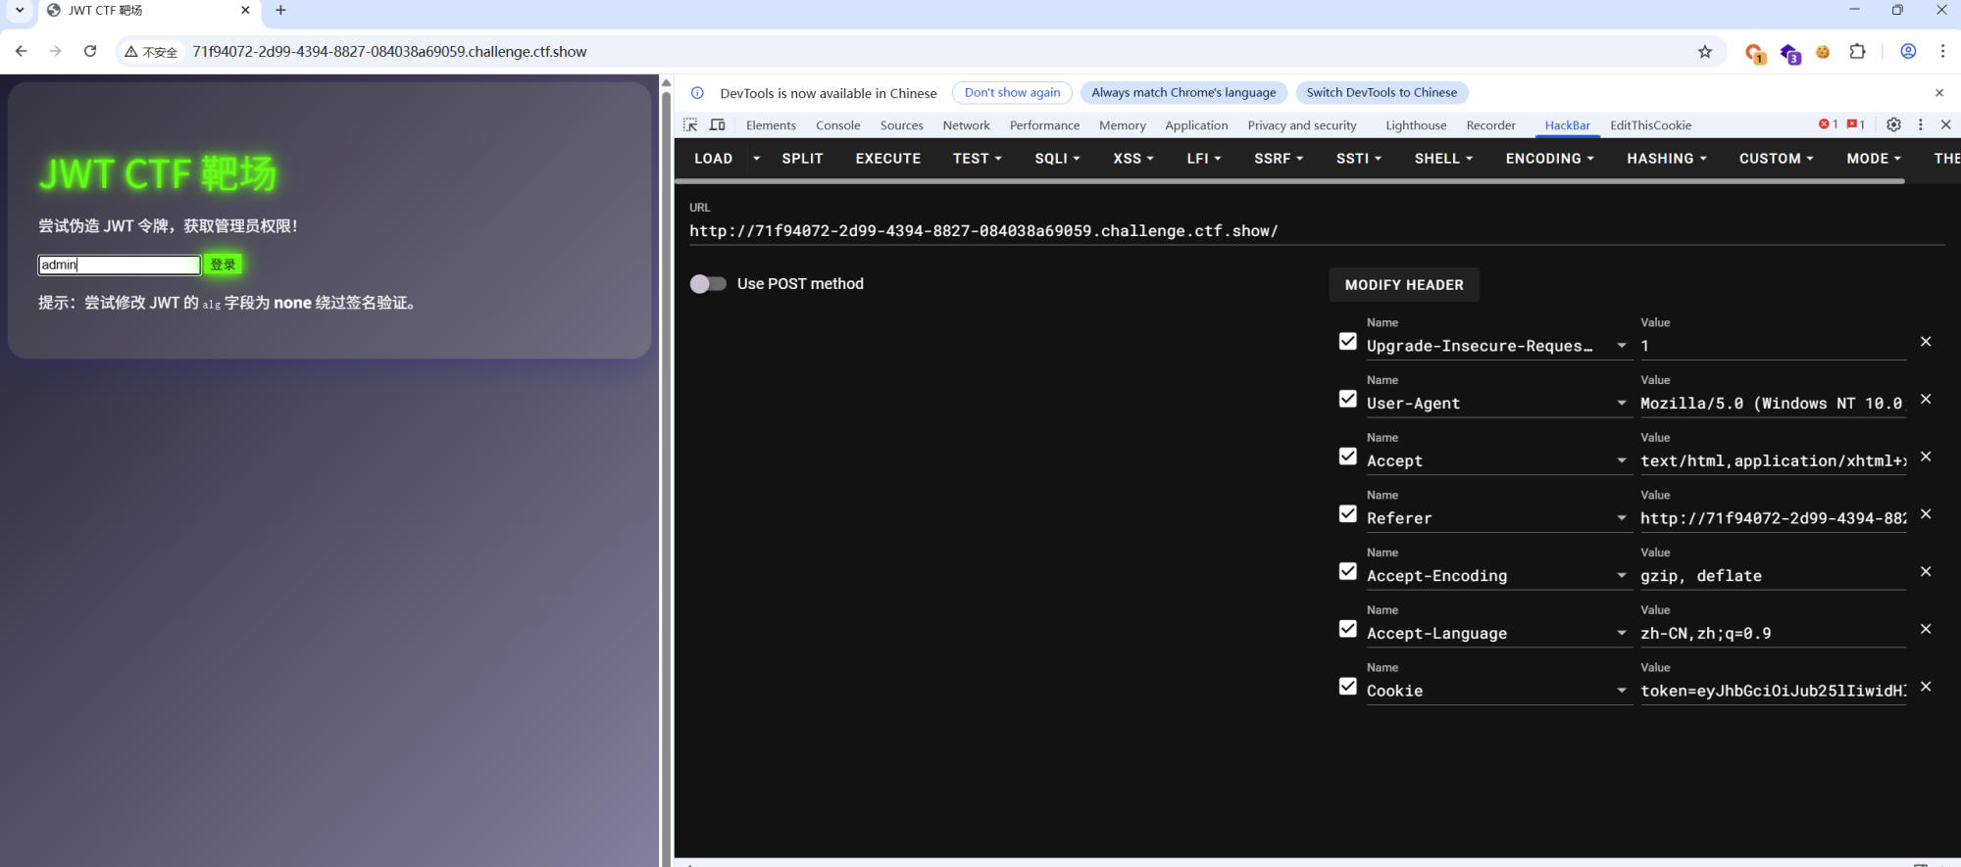Click the DevTools inspect element picker icon
The height and width of the screenshot is (867, 1961).
click(690, 124)
